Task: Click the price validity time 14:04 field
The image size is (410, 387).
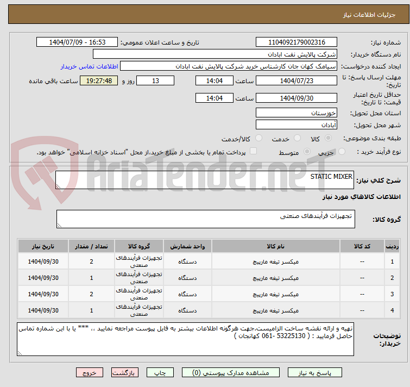Action: 215,98
